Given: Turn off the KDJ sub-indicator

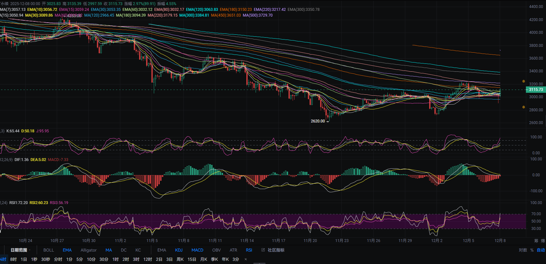Looking at the screenshot, I should click(179, 250).
